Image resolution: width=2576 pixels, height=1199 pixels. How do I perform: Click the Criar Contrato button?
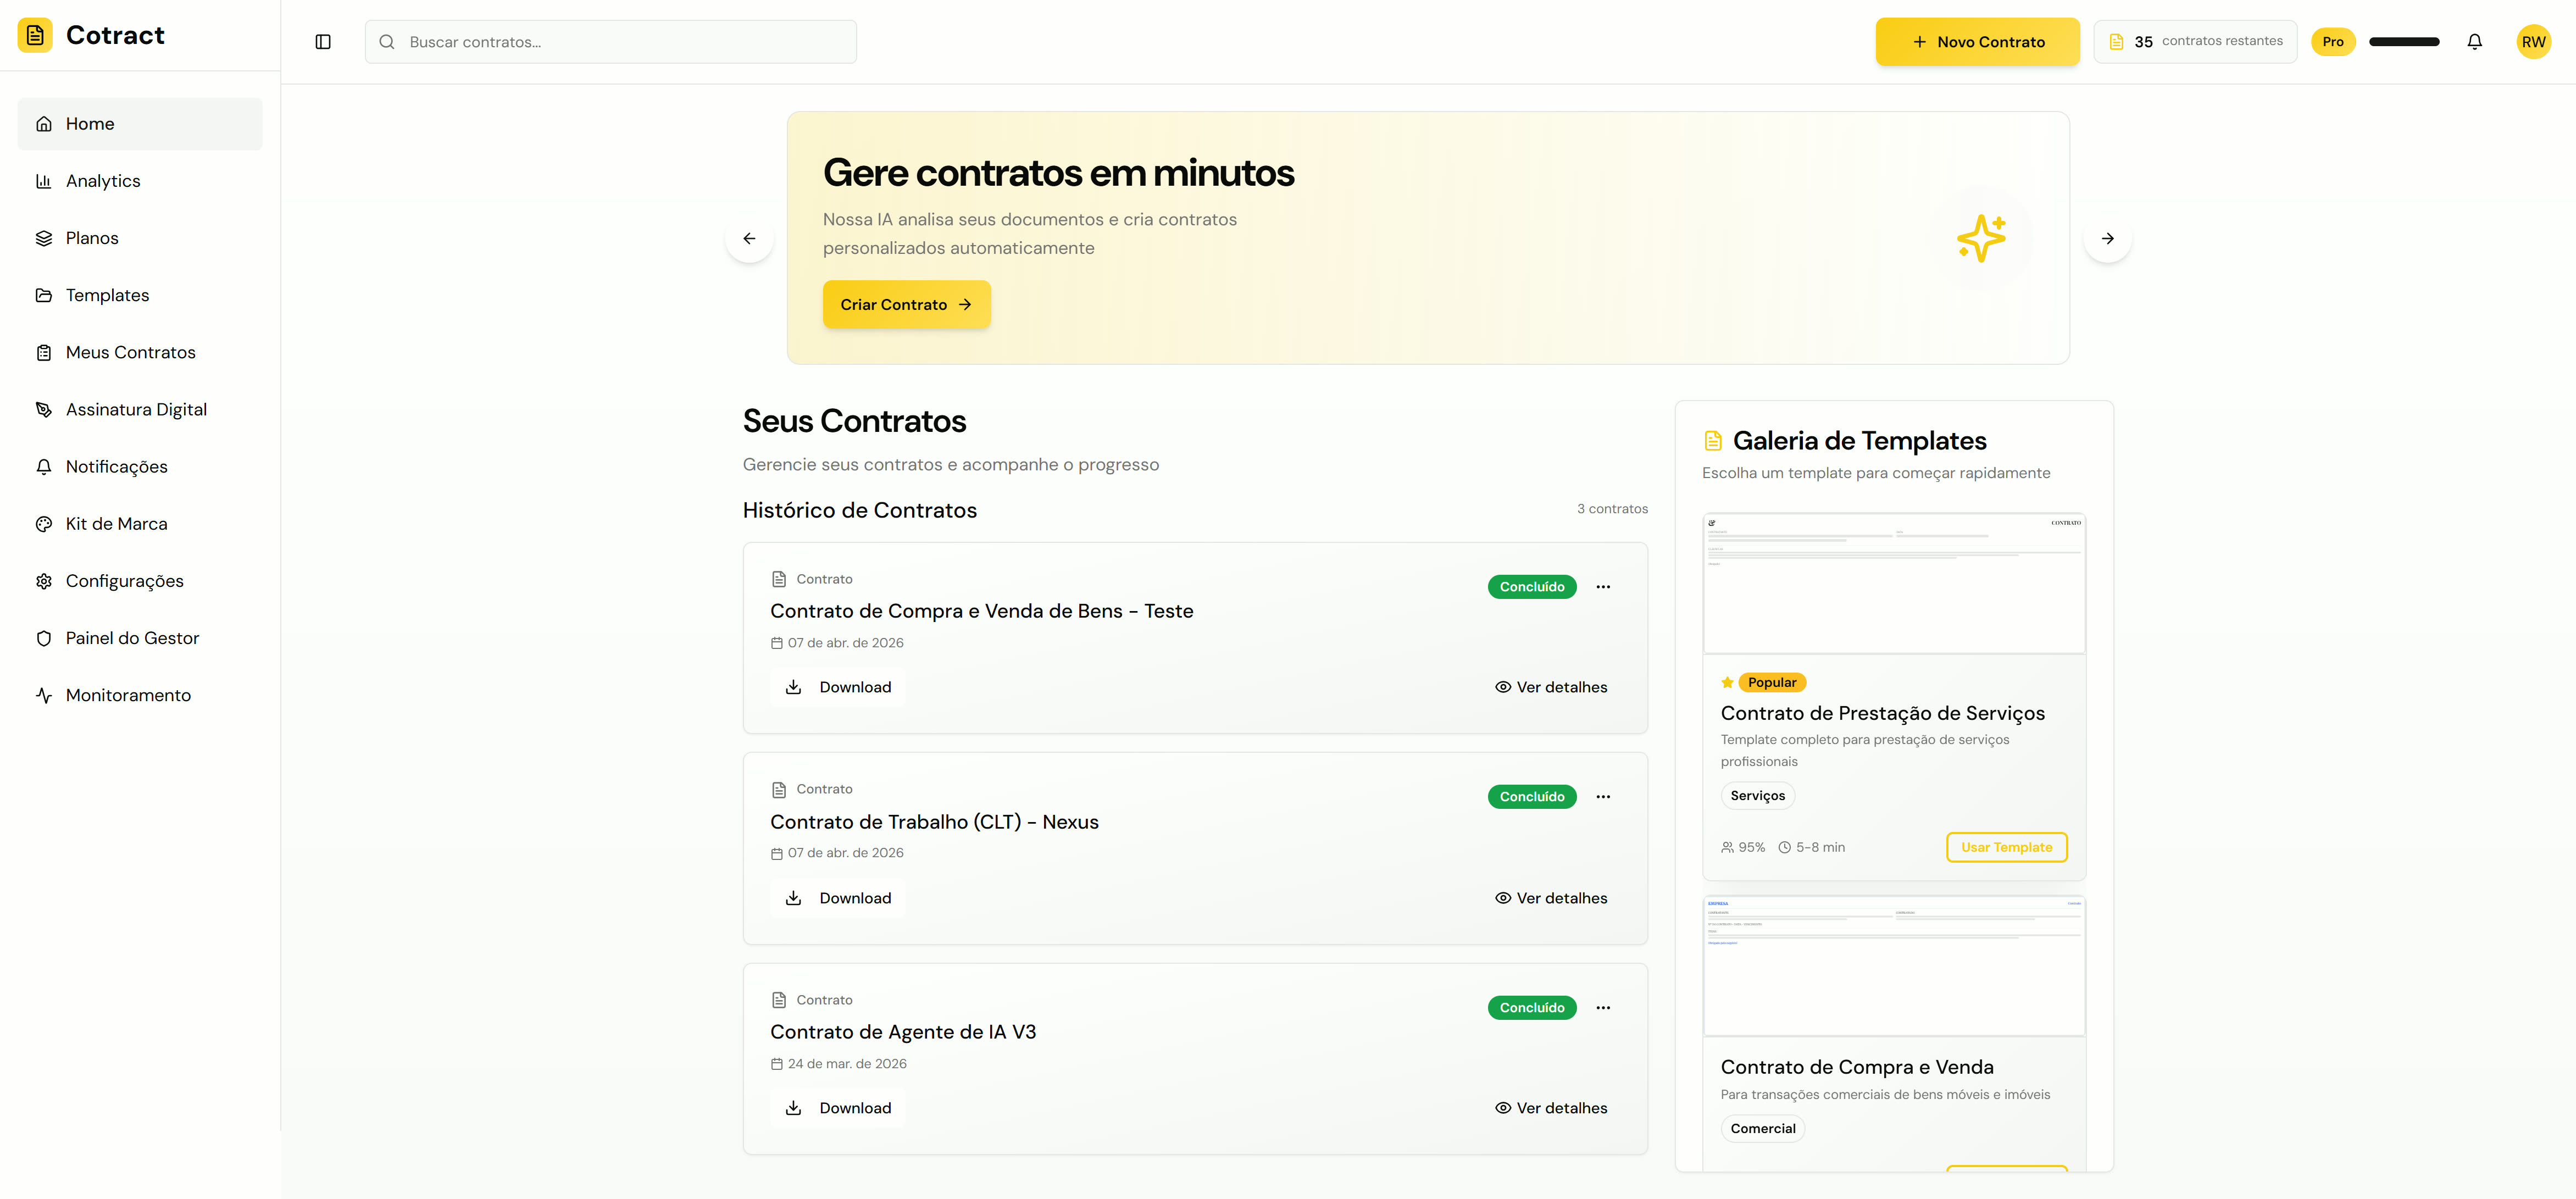click(905, 304)
